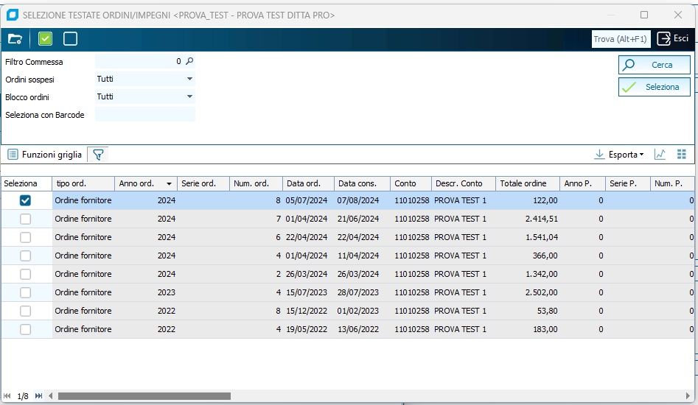The height and width of the screenshot is (405, 698).
Task: Click the Descr. Conto column header
Action: pyautogui.click(x=464, y=183)
